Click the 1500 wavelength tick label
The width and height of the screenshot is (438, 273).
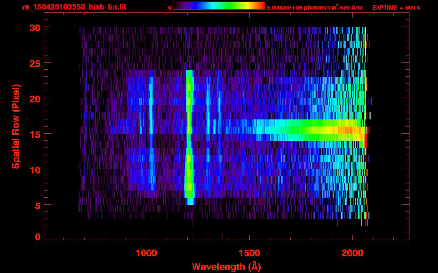coord(249,253)
